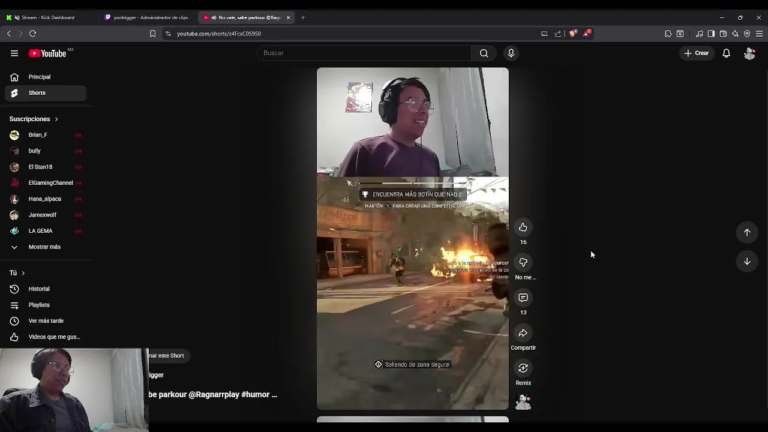Click the search magnifier button
This screenshot has width=768, height=432.
coord(484,53)
